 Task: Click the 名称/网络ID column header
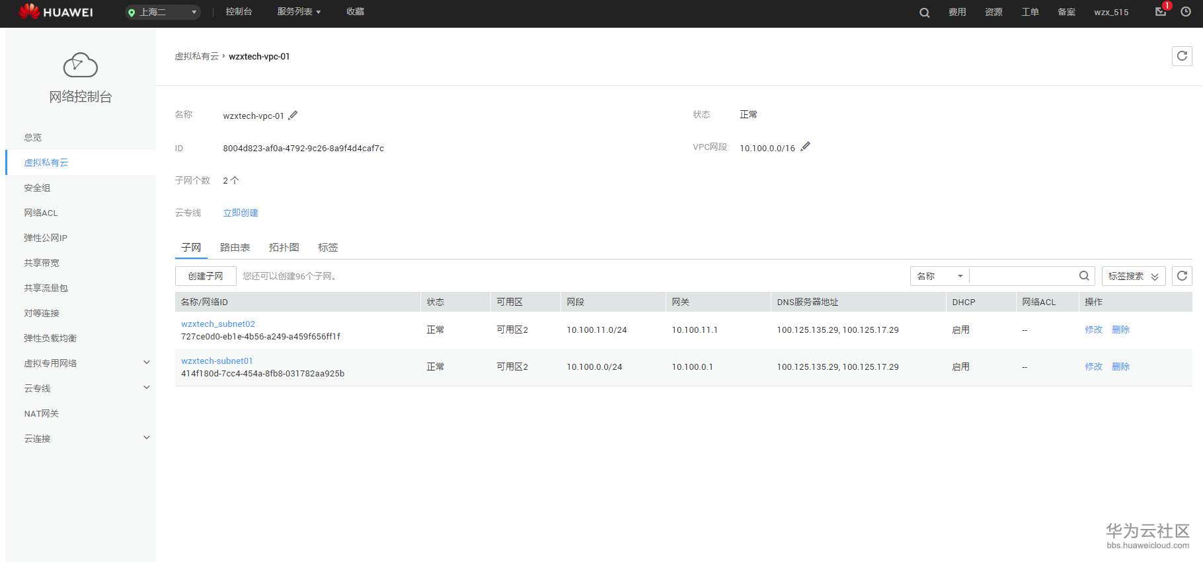click(x=204, y=302)
